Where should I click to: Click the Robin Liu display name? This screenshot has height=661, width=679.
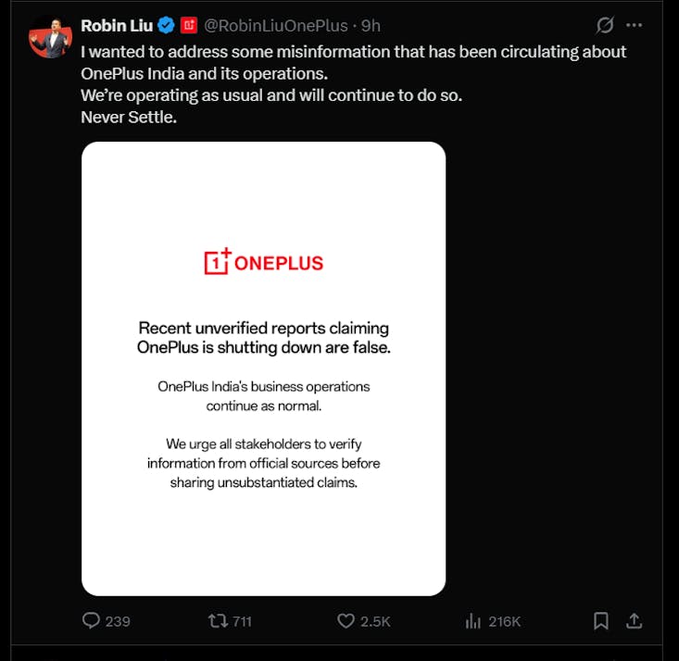tap(117, 25)
